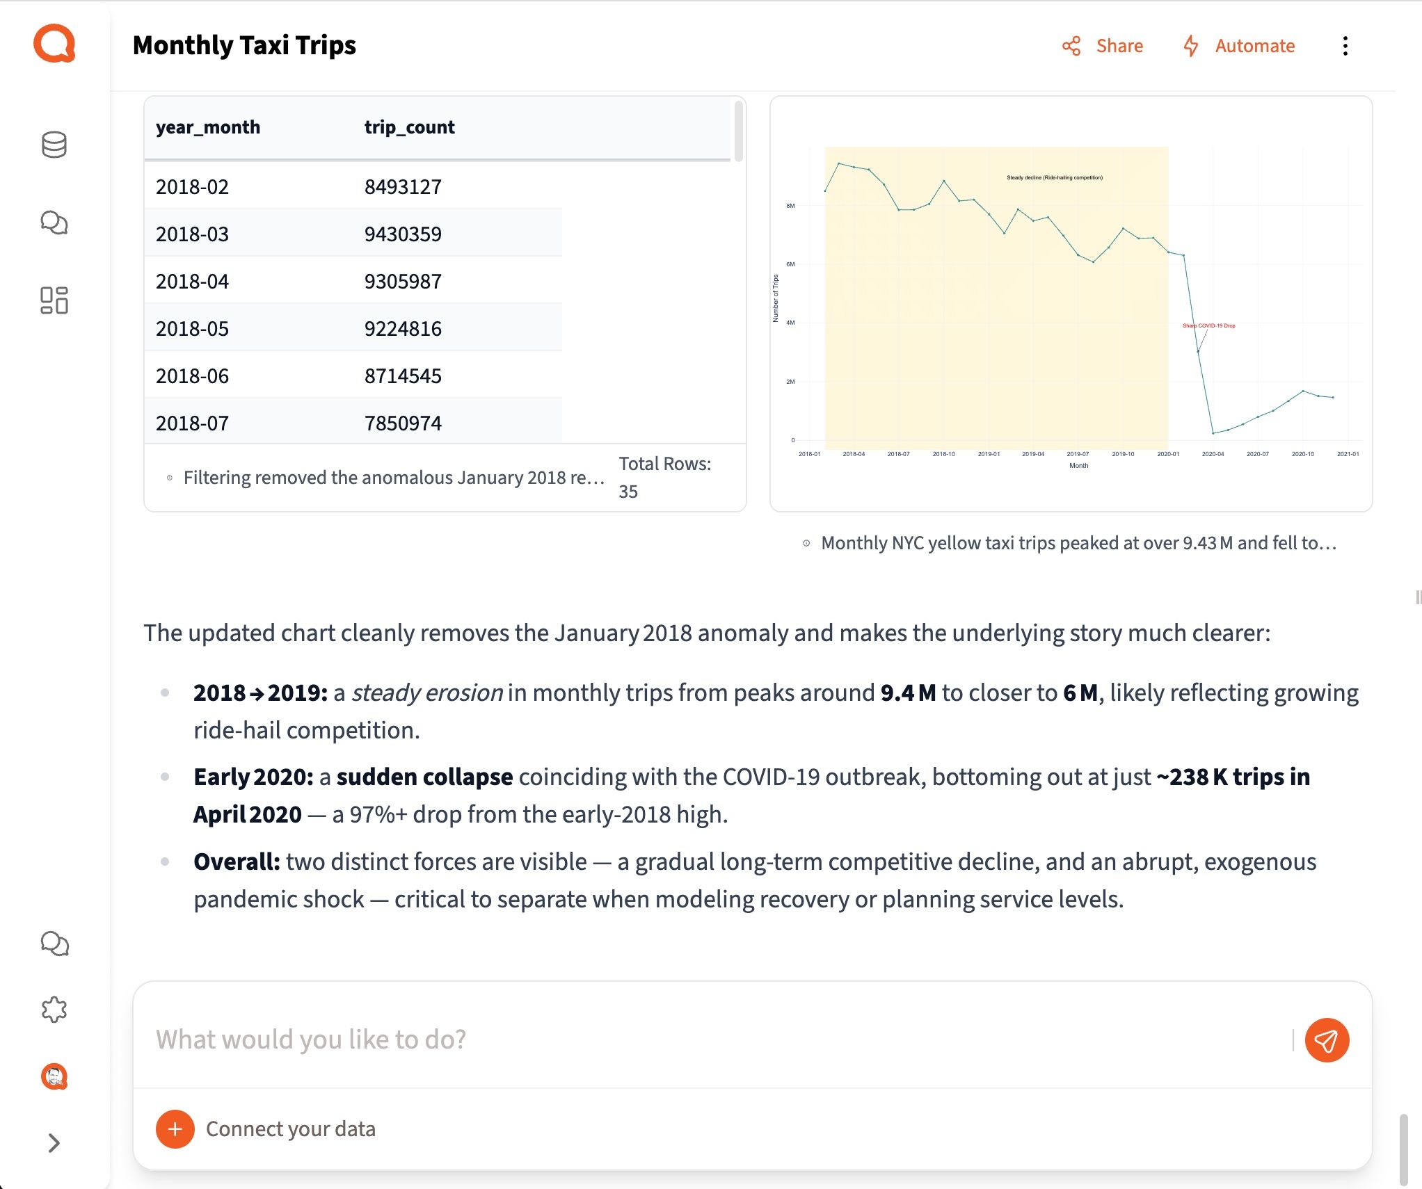Screen dimensions: 1422x1189
Task: Open the chats icon in upper sidebar
Action: point(54,223)
